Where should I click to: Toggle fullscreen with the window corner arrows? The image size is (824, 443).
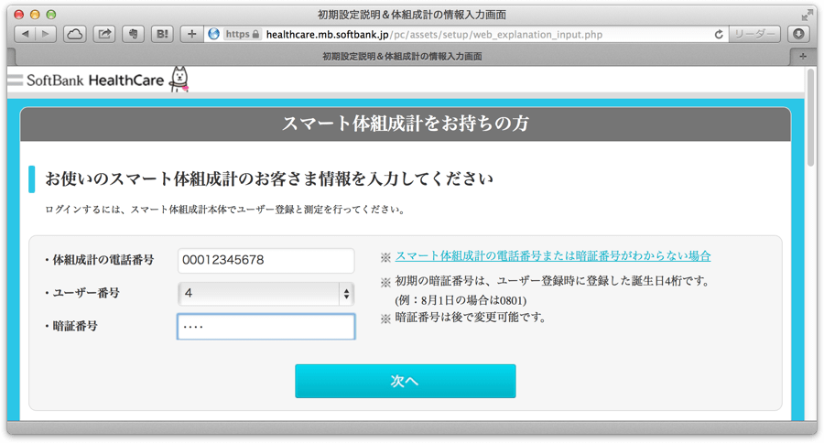click(807, 15)
